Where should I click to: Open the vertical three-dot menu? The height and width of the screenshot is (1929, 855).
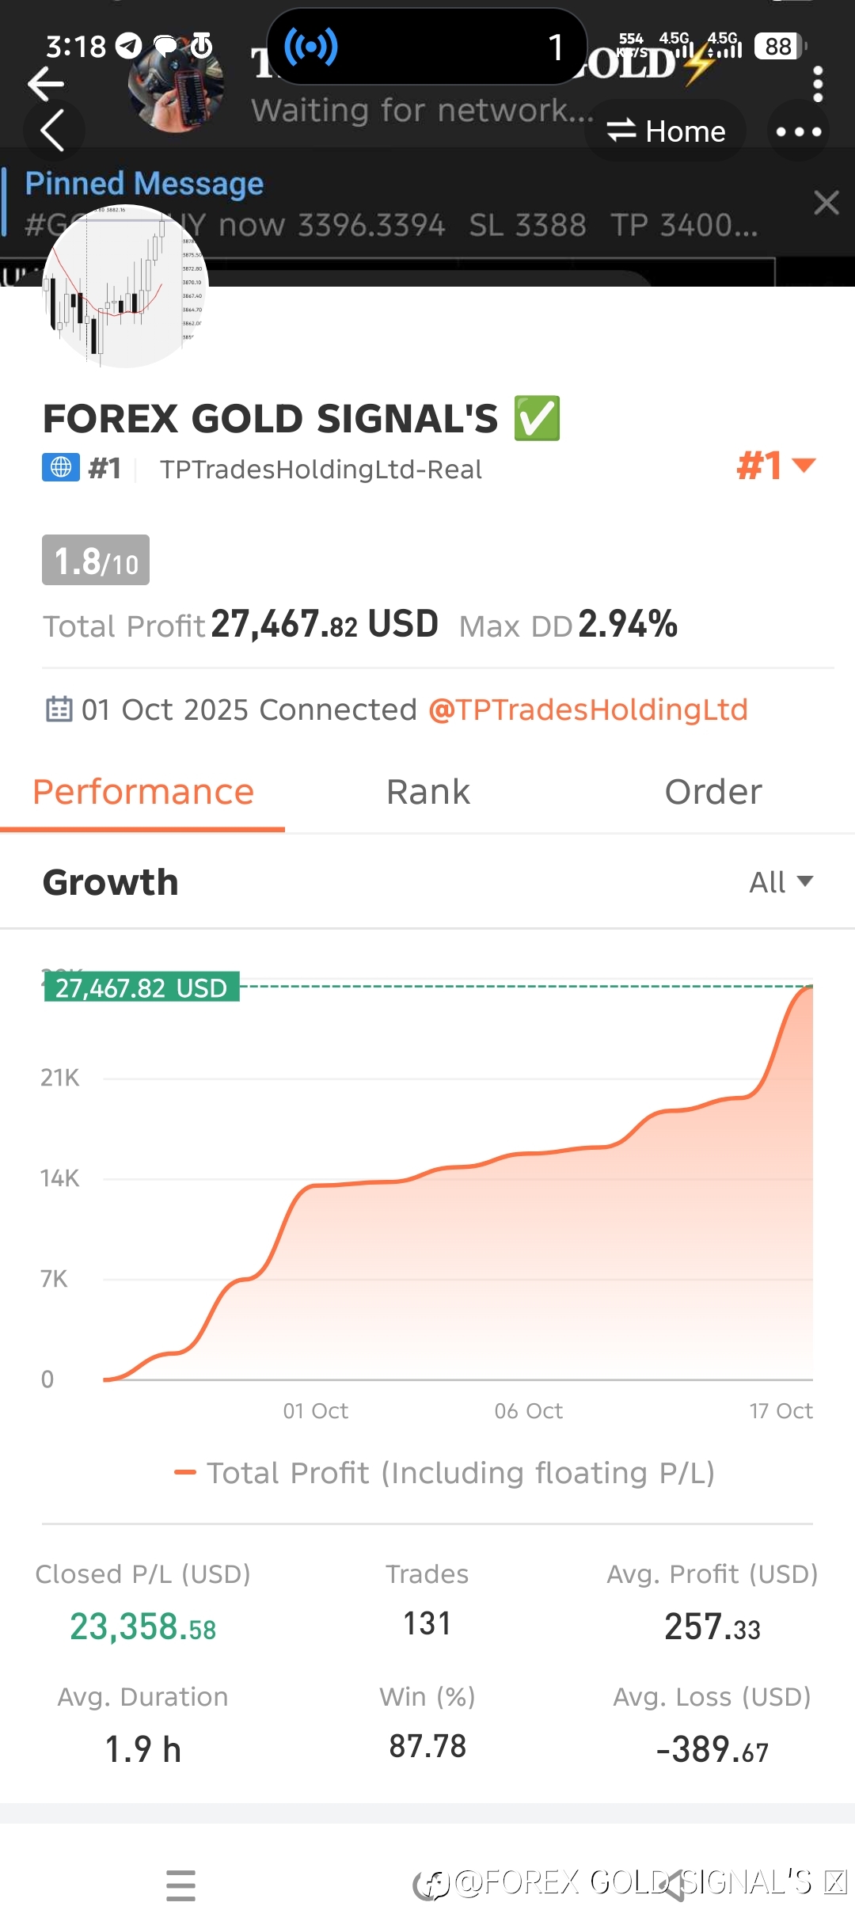[818, 84]
